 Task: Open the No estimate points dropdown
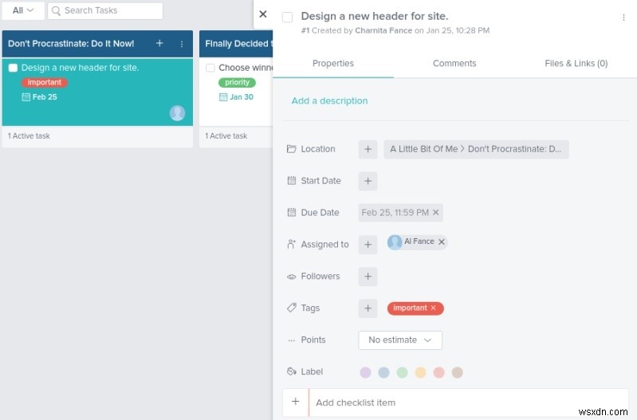(399, 340)
